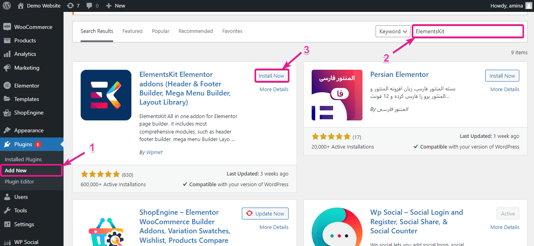Click the ElementsKit (830) ratings count
This screenshot has height=246, width=534.
point(127,174)
